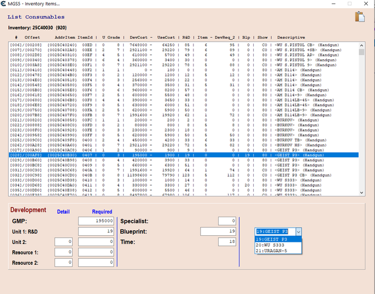The height and width of the screenshot is (294, 375).
Task: Select row [035] WU S333
Action: tap(183, 190)
